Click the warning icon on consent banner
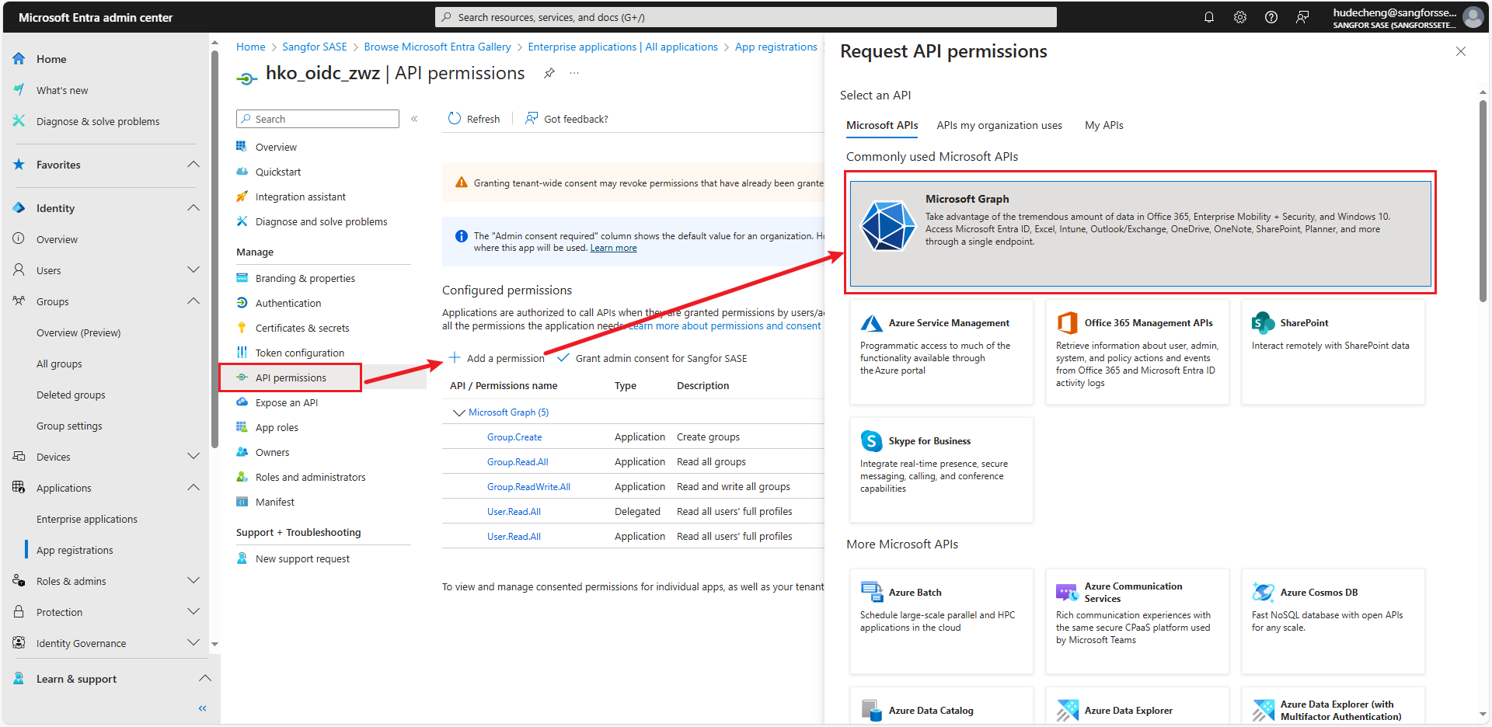Screen dimensions: 1492x727 [461, 183]
